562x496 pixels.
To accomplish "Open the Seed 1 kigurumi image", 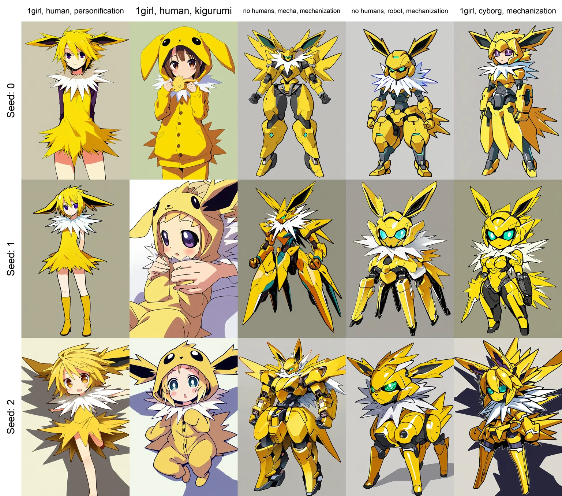I will 184,259.
